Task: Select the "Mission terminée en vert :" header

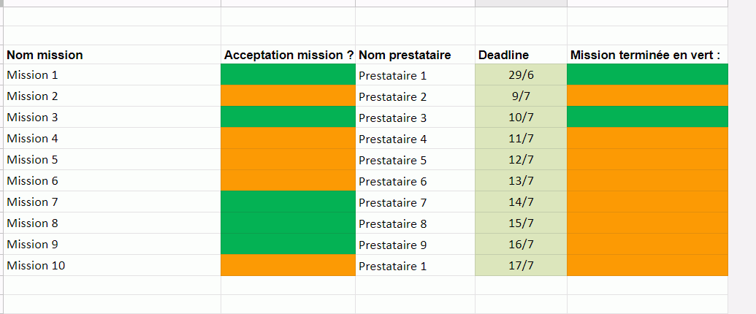Action: click(645, 55)
